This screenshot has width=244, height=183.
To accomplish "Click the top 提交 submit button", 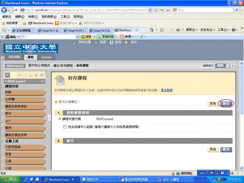I will click(226, 104).
